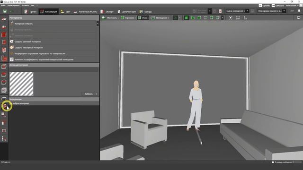Screen dimensions: 303x170
Task: Open the calculation options dropdown arrow
Action: click(210, 11)
